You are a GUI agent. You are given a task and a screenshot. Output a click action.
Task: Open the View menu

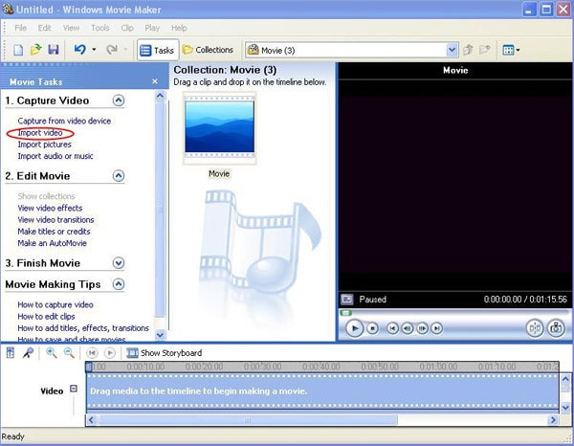click(71, 28)
